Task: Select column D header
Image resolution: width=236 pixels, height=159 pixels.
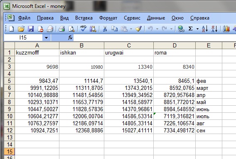Action: click(x=175, y=45)
